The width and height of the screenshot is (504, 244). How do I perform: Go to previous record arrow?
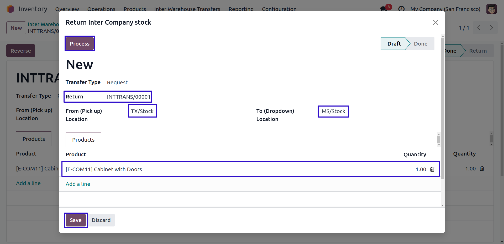pyautogui.click(x=479, y=28)
